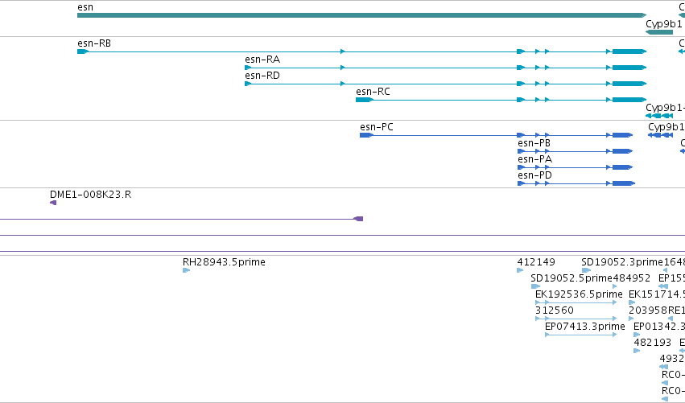This screenshot has width=685, height=403.
Task: Click the 484952 feature label
Action: pyautogui.click(x=631, y=278)
